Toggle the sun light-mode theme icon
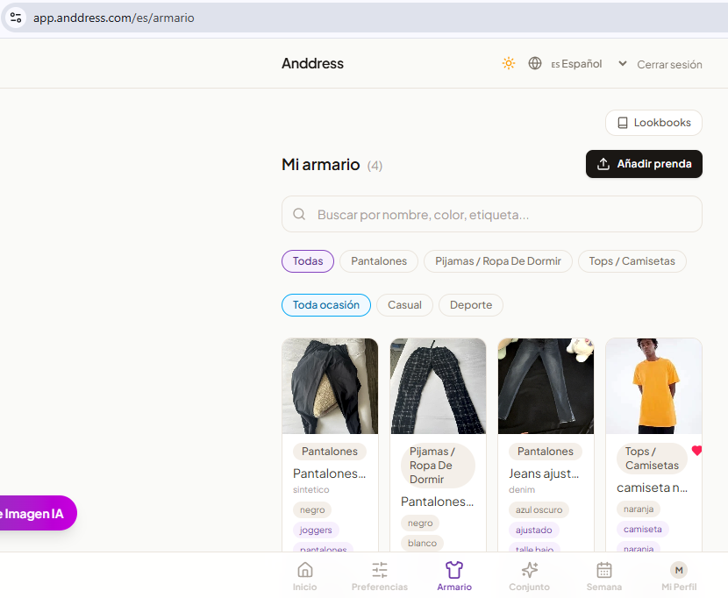This screenshot has width=728, height=598. pyautogui.click(x=509, y=63)
